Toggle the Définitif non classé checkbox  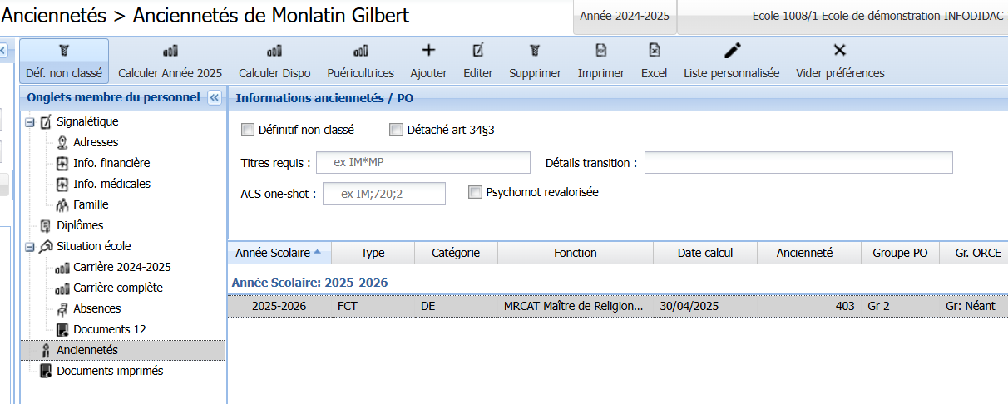[247, 130]
